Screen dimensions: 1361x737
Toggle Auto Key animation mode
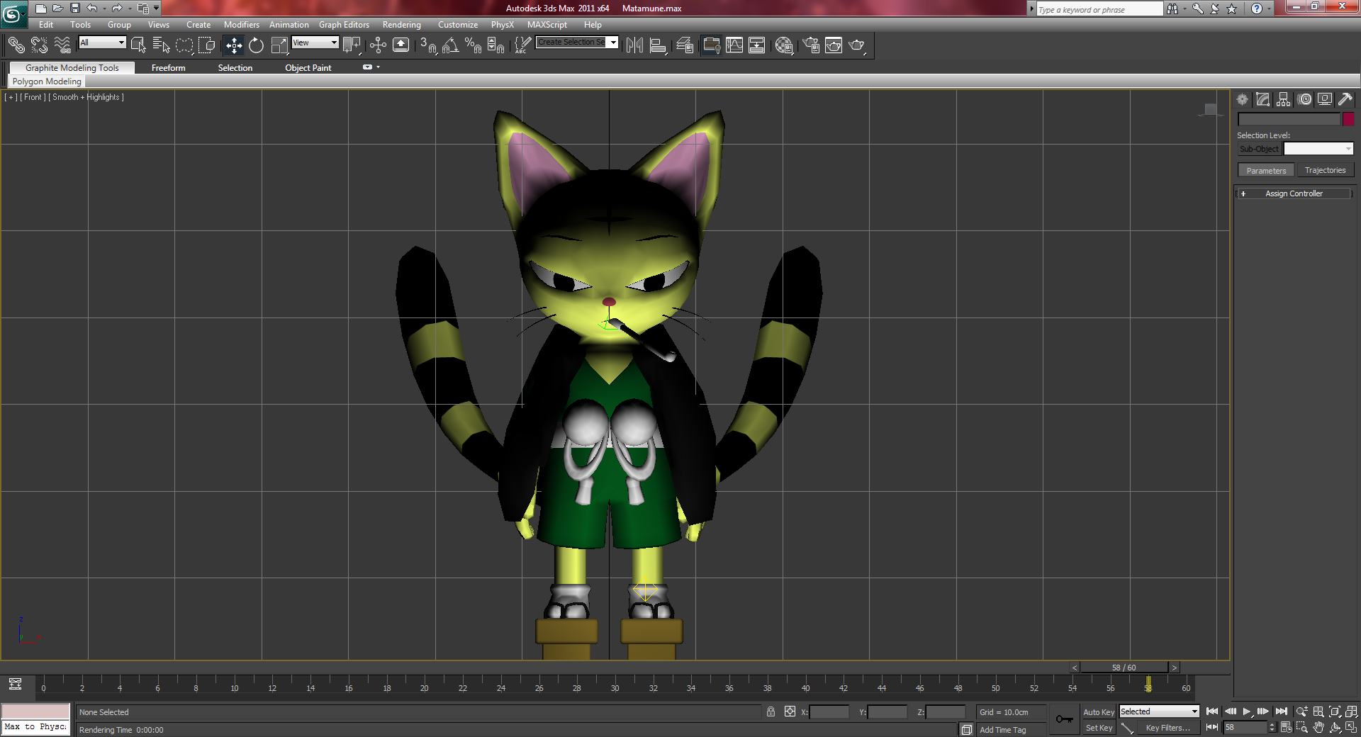[1098, 712]
